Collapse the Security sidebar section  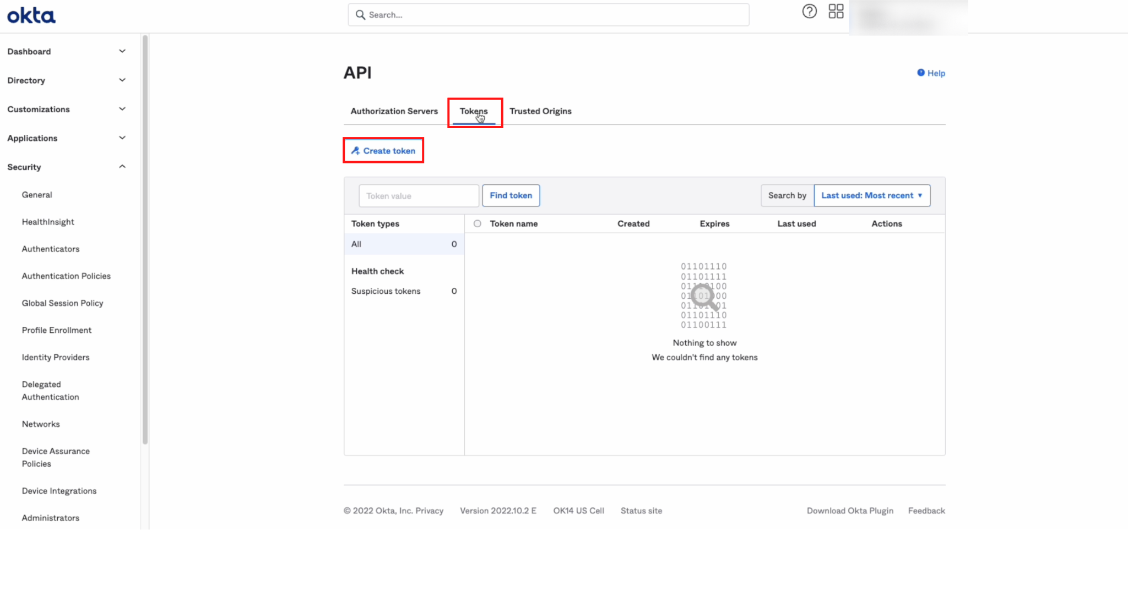coord(122,167)
